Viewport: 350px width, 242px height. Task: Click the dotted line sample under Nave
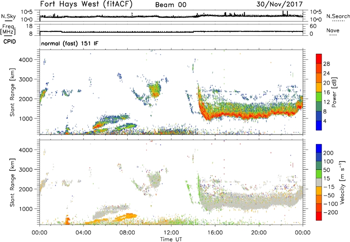(x=333, y=35)
